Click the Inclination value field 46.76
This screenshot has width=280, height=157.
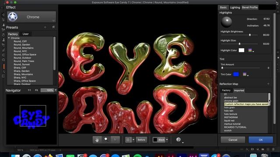266,25
